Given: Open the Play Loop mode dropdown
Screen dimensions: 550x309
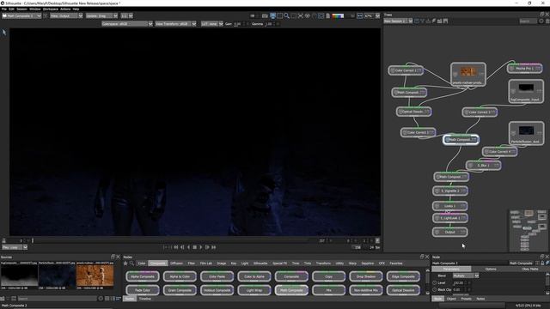Looking at the screenshot, I should 15,247.
